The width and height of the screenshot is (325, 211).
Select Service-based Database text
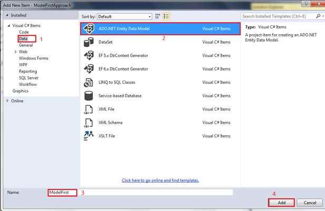(x=120, y=96)
